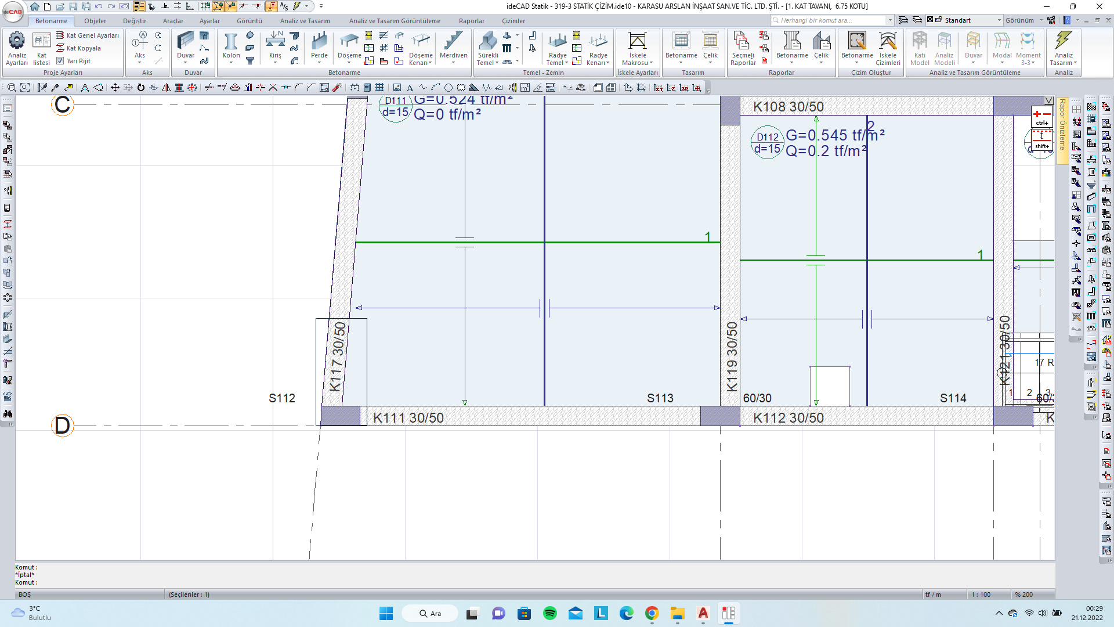The height and width of the screenshot is (627, 1114).
Task: Click the Undo arrow icon
Action: pos(99,6)
